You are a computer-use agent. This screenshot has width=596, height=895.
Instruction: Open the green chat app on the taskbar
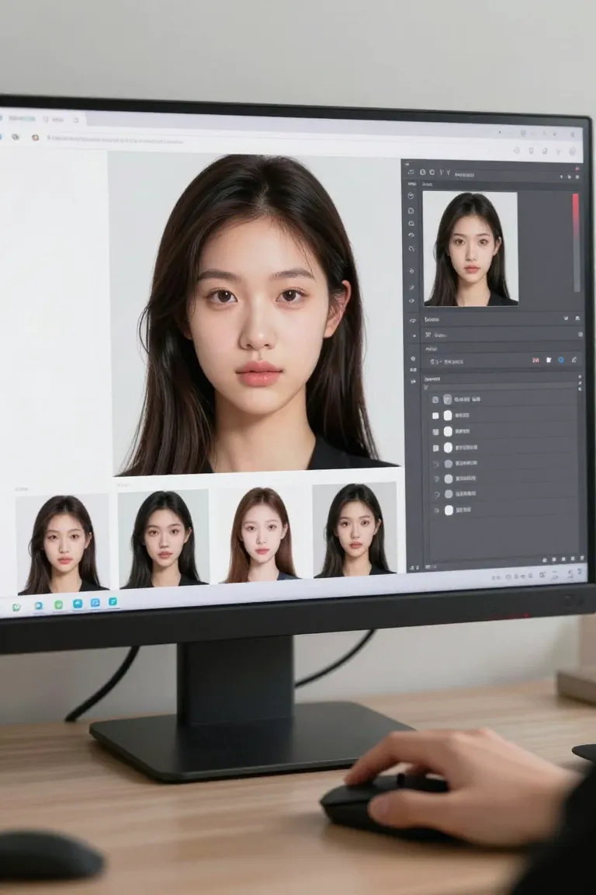click(x=16, y=608)
